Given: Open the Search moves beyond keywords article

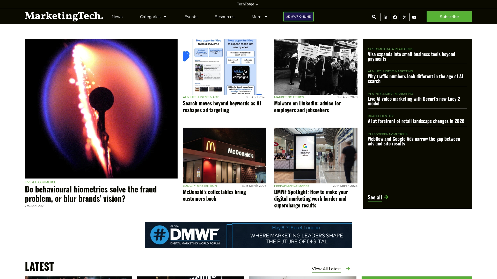Looking at the screenshot, I should pyautogui.click(x=222, y=107).
